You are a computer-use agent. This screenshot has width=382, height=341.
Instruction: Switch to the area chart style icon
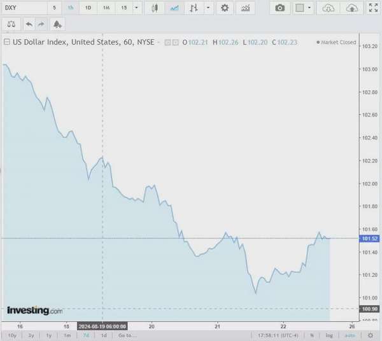(x=174, y=8)
